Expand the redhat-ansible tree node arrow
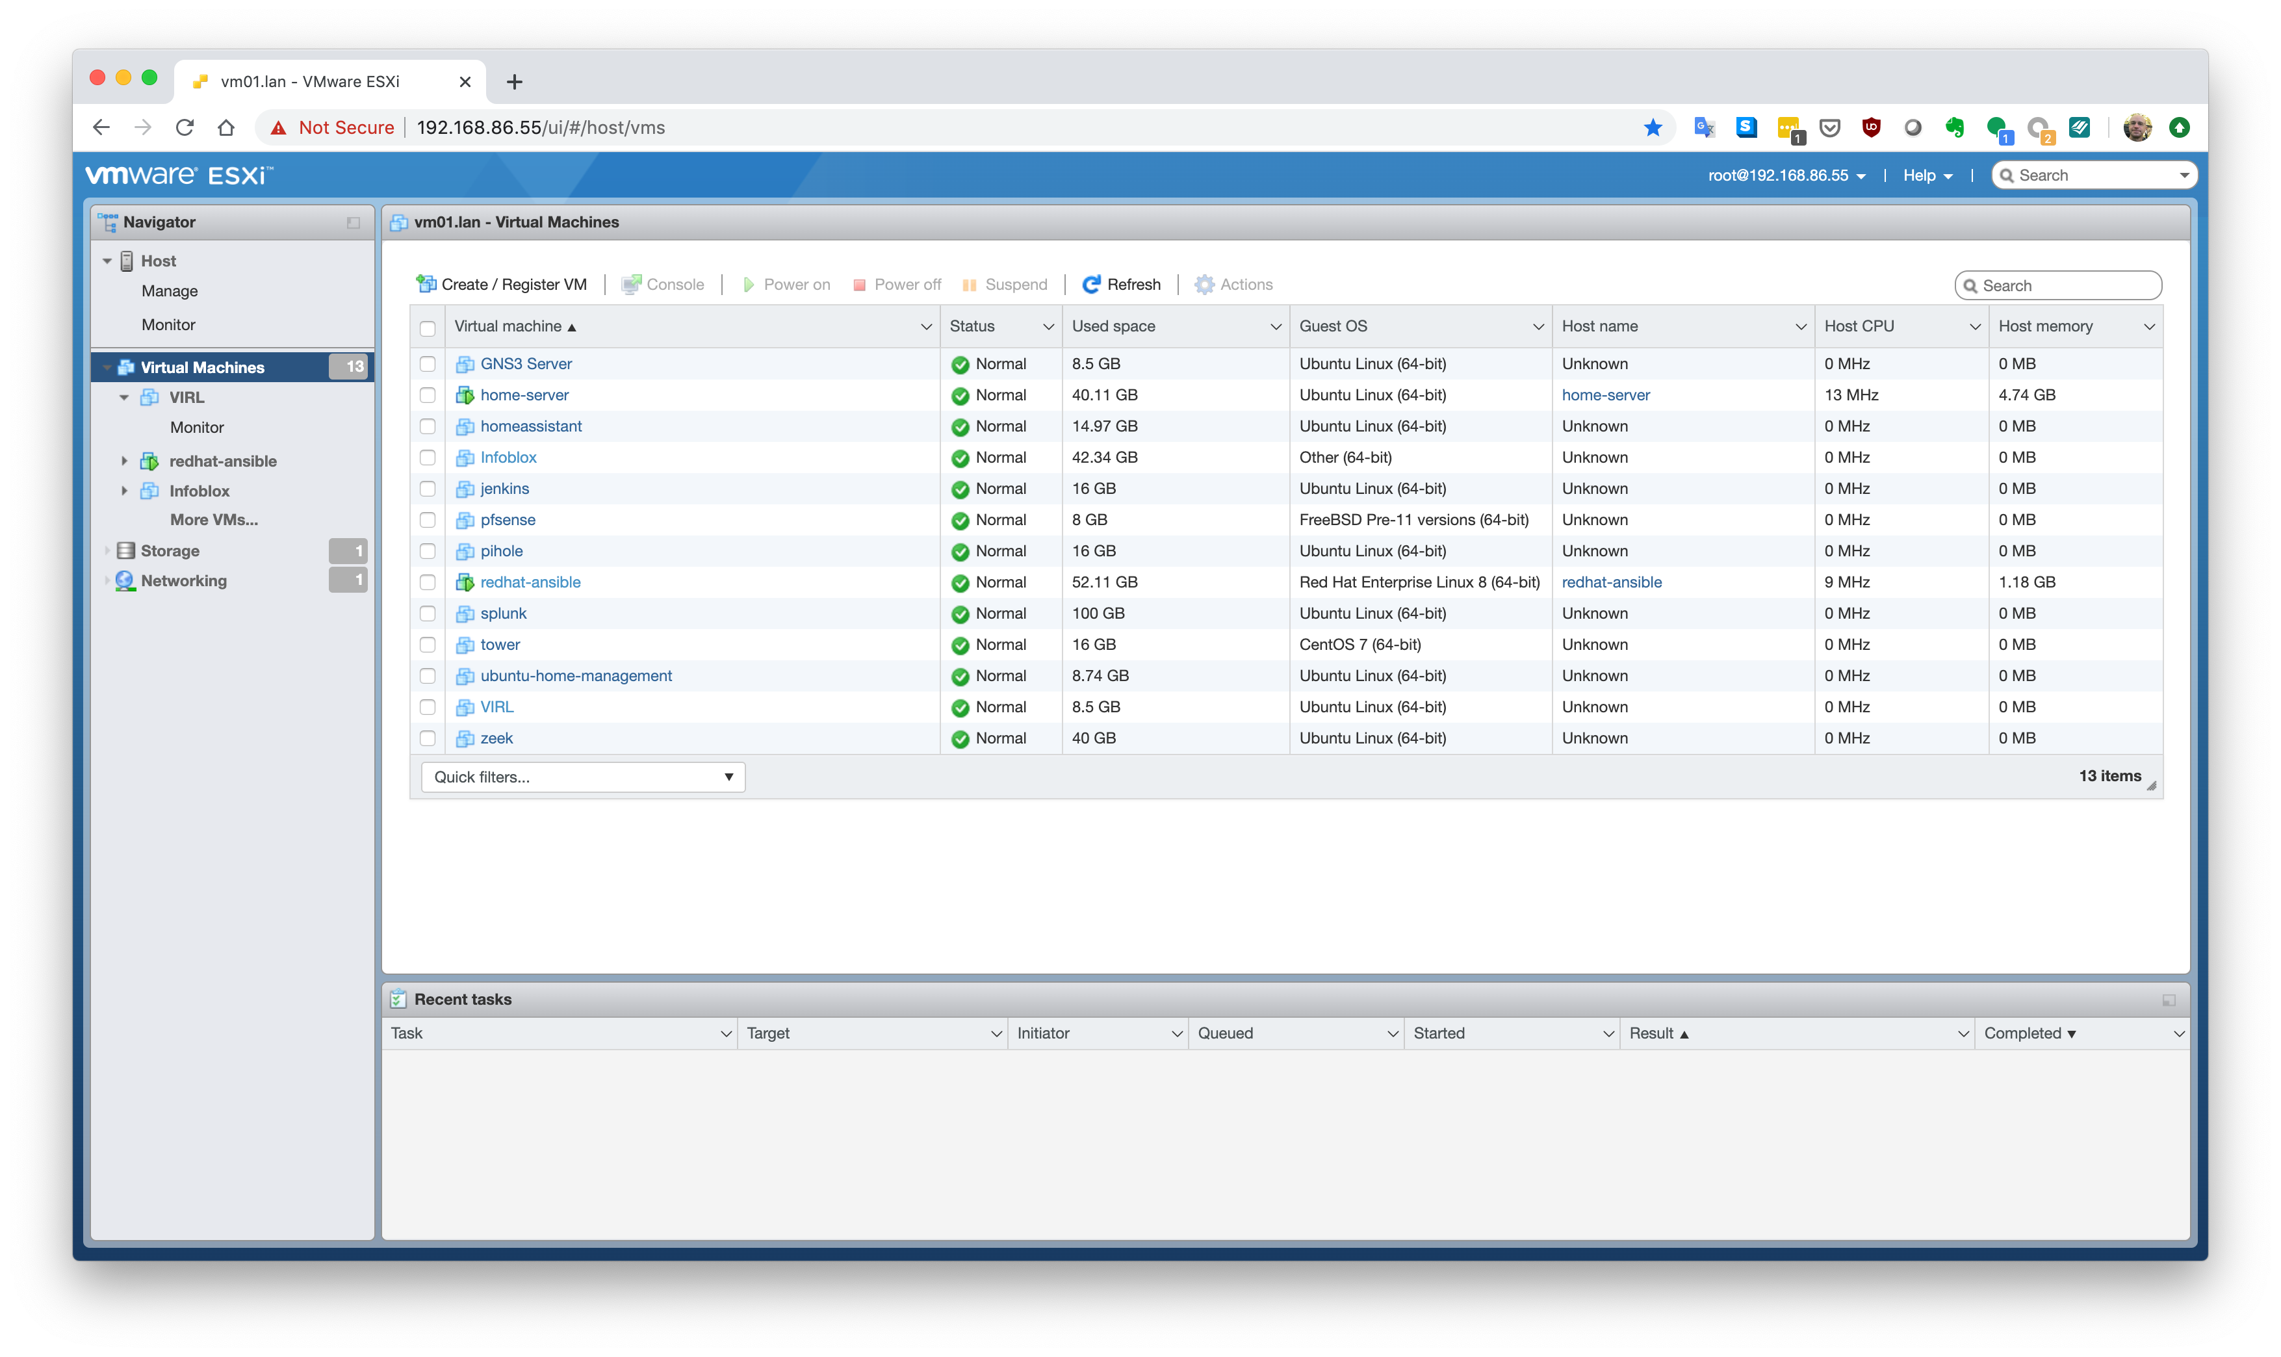 [x=124, y=461]
